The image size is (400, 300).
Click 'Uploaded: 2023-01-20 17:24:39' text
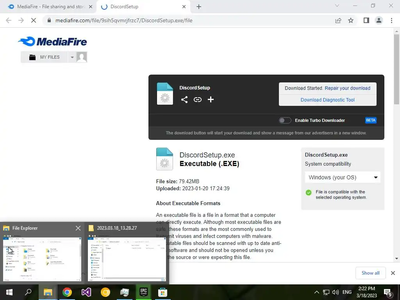coord(193,189)
